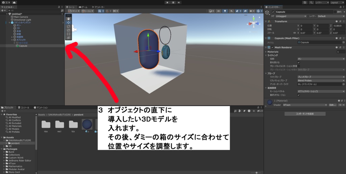Toggle scale proportions constraint link icon
The width and height of the screenshot is (346, 174).
(x=294, y=33)
